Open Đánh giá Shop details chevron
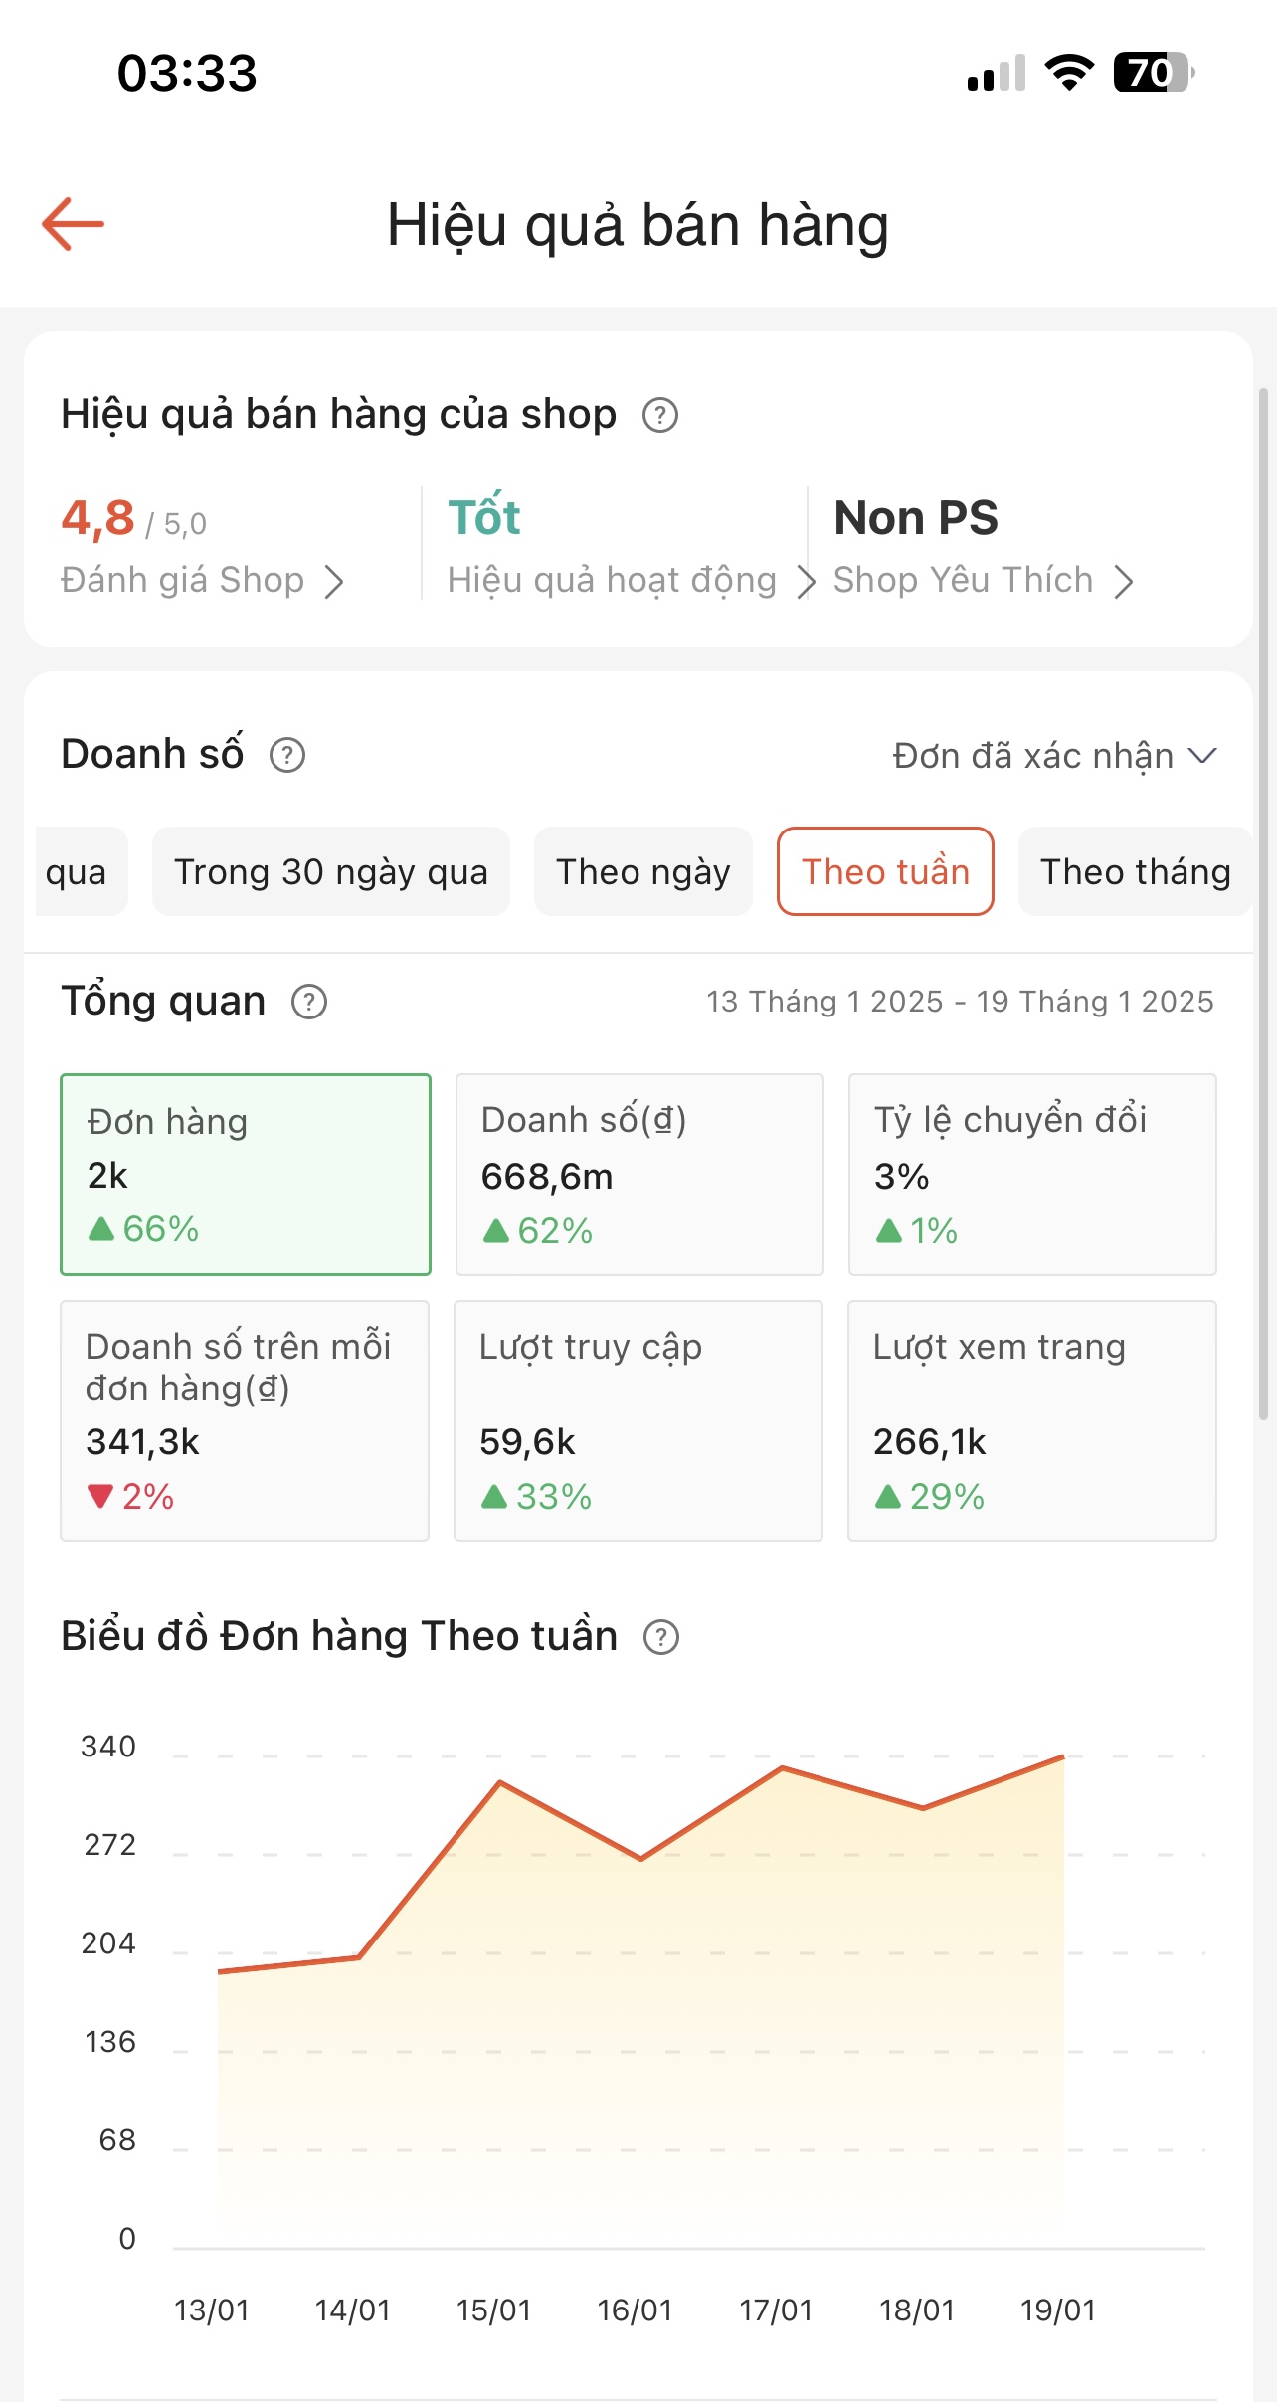This screenshot has height=2402, width=1277. coord(334,582)
